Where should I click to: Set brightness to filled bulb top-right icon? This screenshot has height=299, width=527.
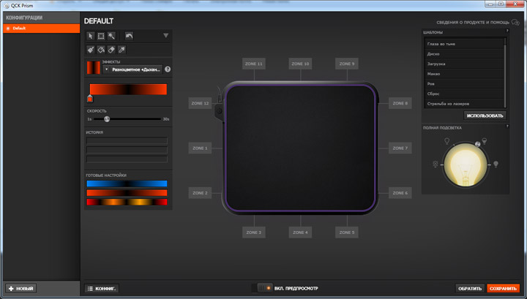(485, 140)
